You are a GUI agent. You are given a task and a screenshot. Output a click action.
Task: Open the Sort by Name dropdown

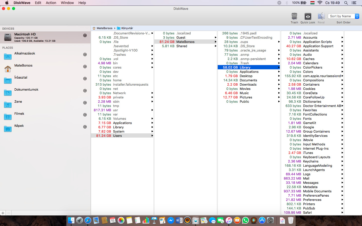pyautogui.click(x=343, y=16)
